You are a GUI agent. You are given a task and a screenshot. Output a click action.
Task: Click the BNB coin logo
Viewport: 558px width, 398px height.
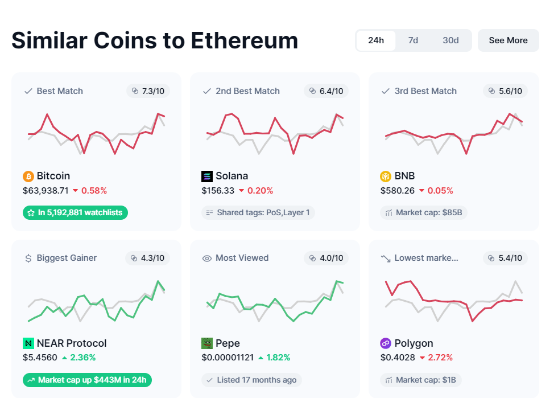386,176
